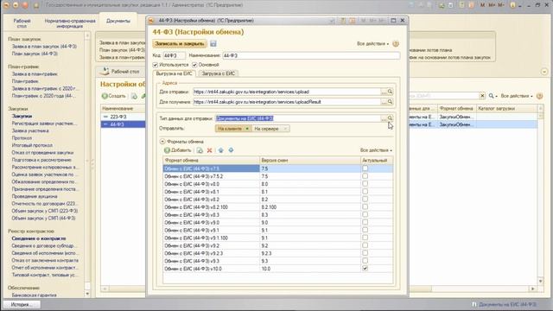Open План закупок (44-ФЗ) link in sidebar
Viewport: 553px width, 311px height.
[35, 54]
